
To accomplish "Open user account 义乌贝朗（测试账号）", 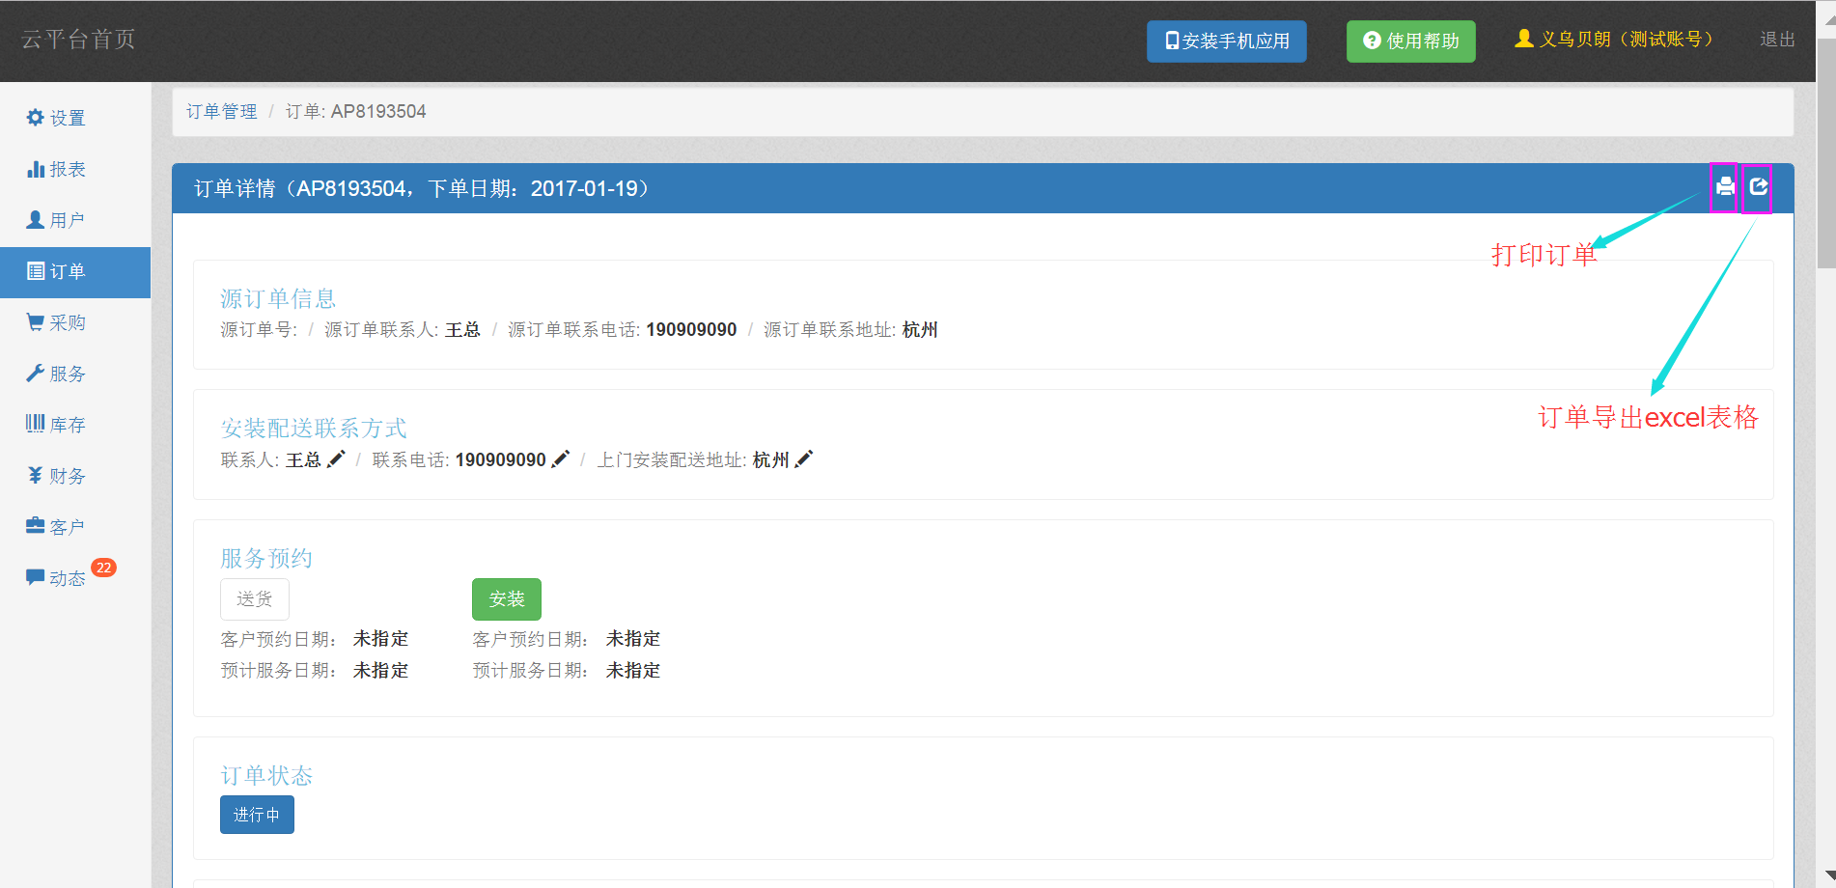I will [x=1614, y=40].
